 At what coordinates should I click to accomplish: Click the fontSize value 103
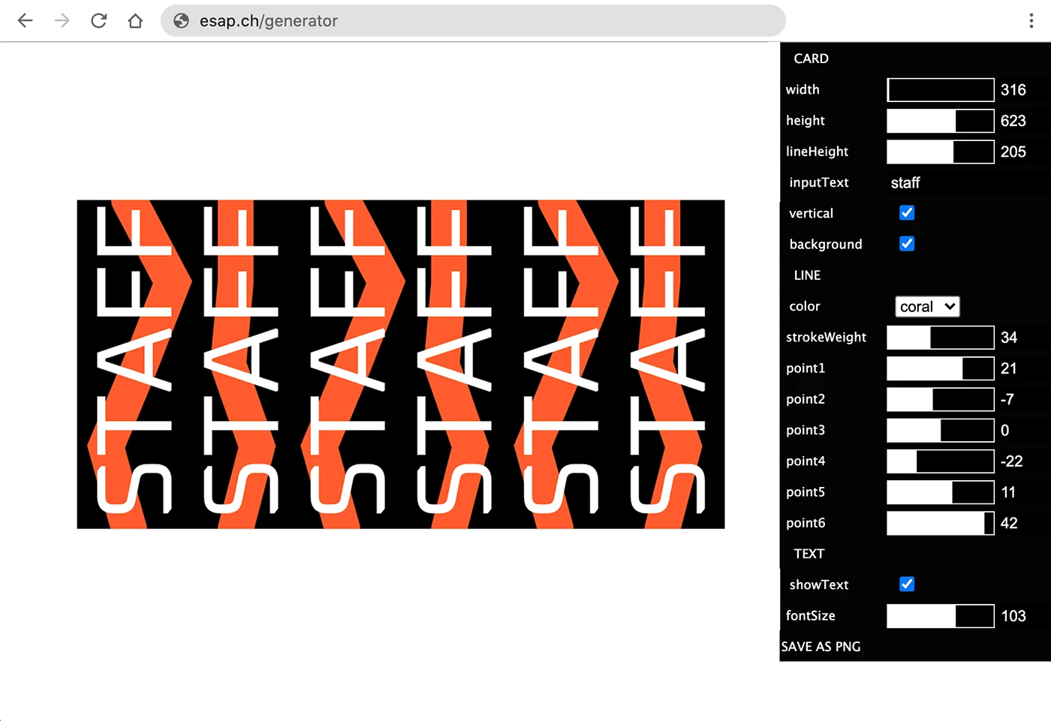[1013, 616]
